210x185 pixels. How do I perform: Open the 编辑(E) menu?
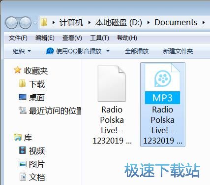(45, 38)
